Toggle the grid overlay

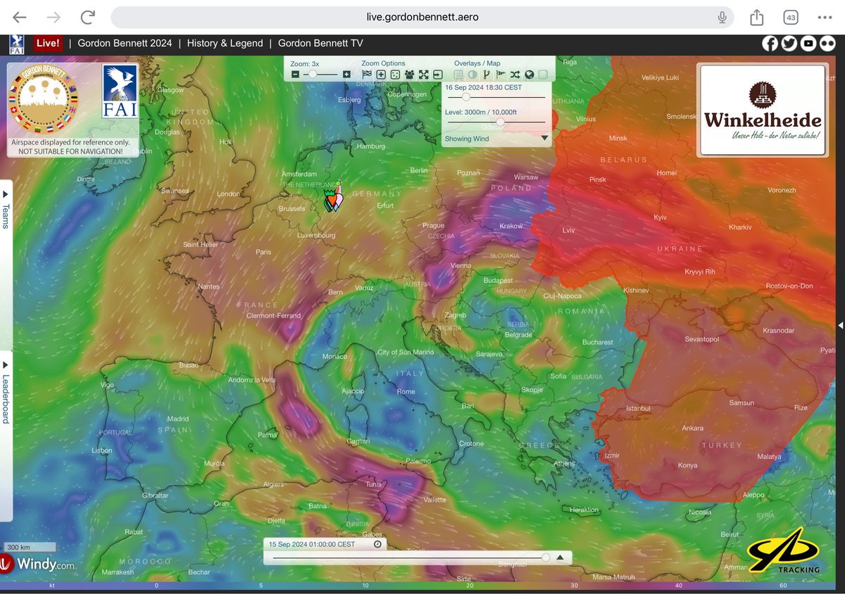coord(458,74)
